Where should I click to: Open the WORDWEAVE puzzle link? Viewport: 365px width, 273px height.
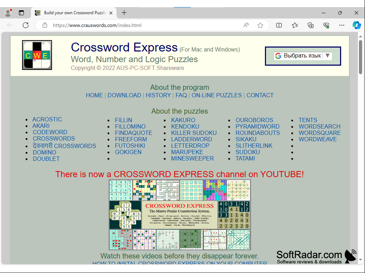pyautogui.click(x=318, y=139)
